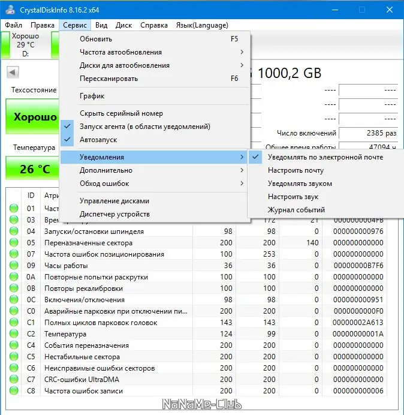Click green status dot for attribute 0A
Image resolution: width=404 pixels, height=415 pixels.
point(14,277)
